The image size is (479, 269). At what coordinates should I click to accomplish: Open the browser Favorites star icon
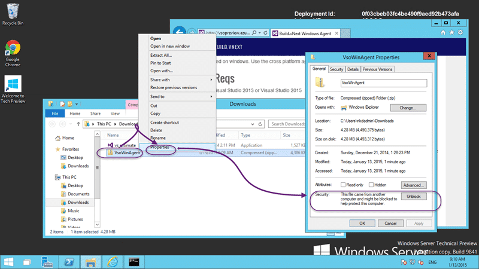point(451,32)
